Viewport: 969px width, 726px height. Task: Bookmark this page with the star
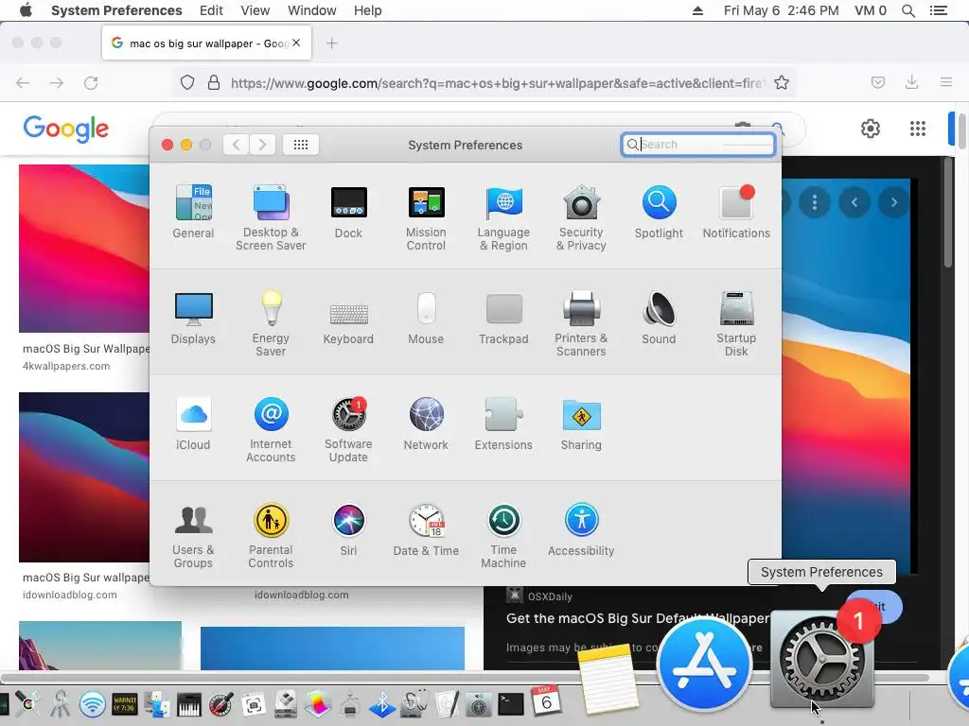(782, 83)
